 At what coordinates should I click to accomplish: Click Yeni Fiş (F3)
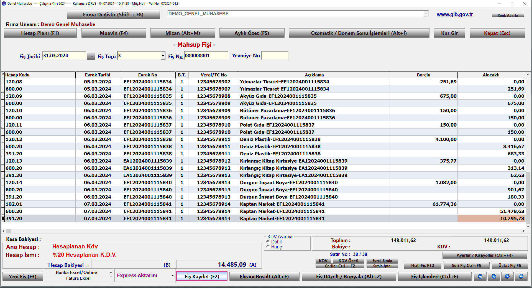click(22, 276)
